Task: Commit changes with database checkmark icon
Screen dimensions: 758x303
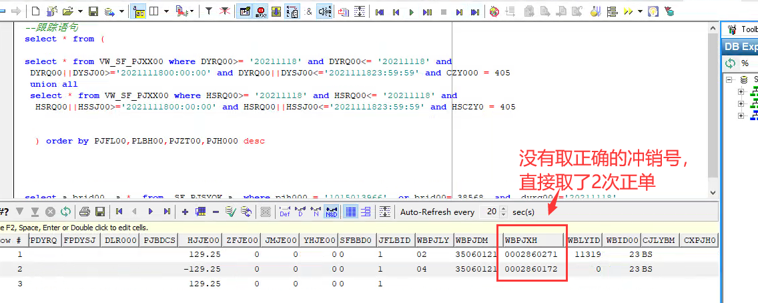Action: [231, 211]
